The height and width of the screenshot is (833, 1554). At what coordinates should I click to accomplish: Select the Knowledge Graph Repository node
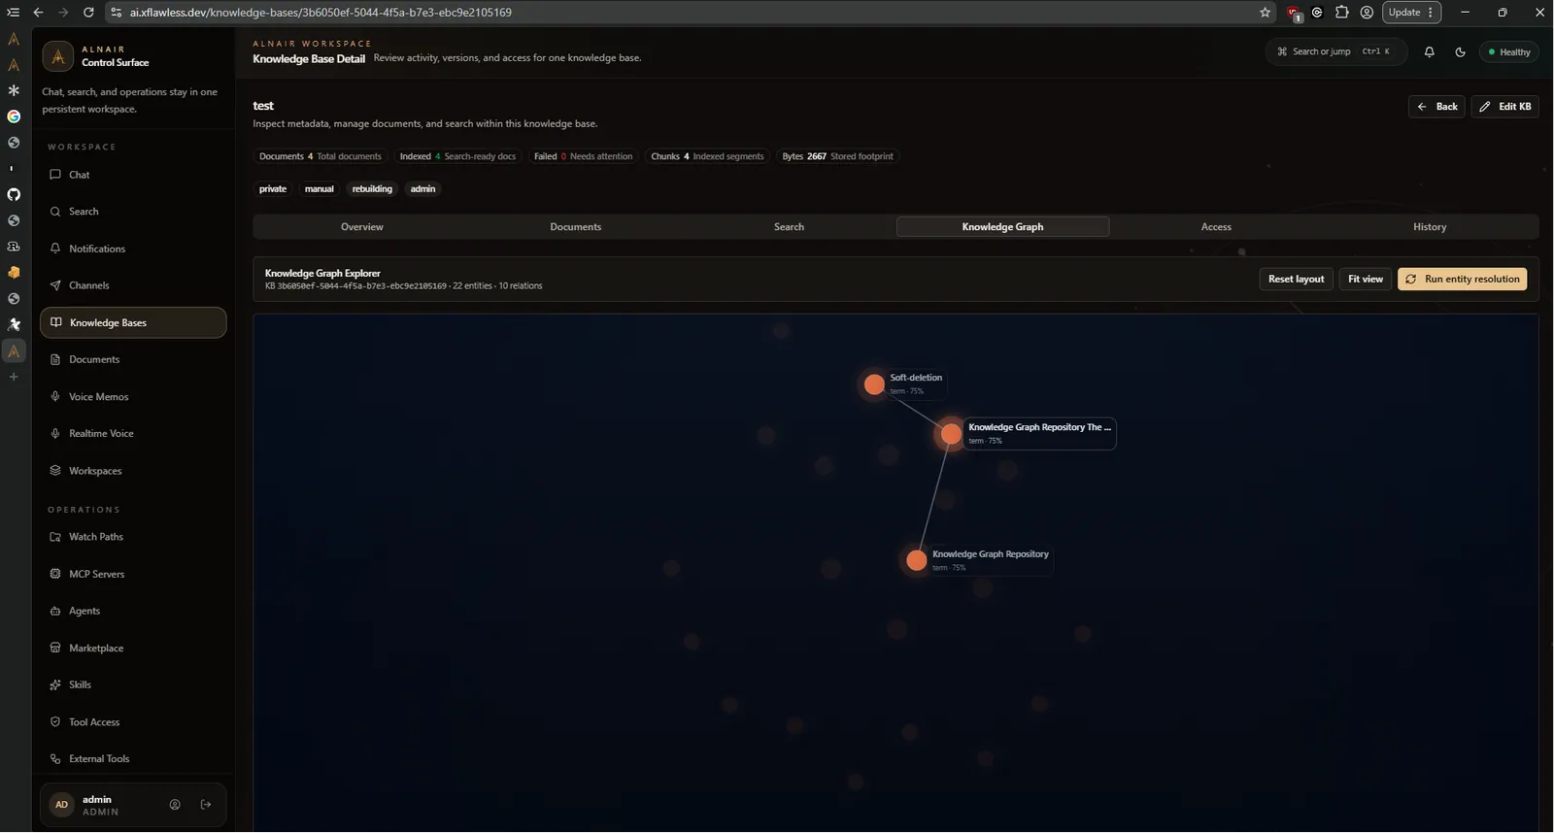tap(916, 560)
